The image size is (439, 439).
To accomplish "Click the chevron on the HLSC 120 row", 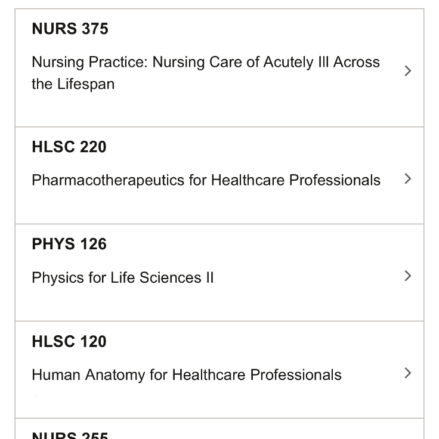I will [x=408, y=373].
